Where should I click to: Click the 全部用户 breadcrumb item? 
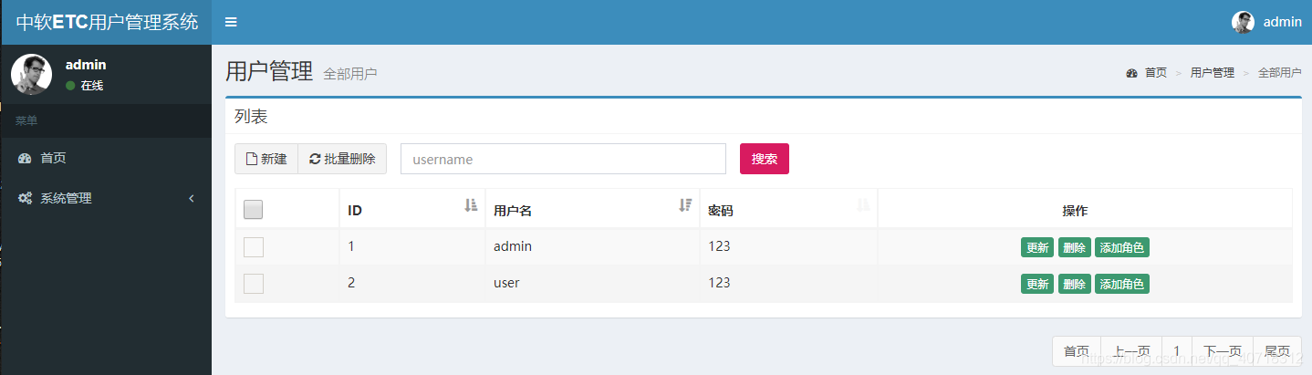(1280, 73)
